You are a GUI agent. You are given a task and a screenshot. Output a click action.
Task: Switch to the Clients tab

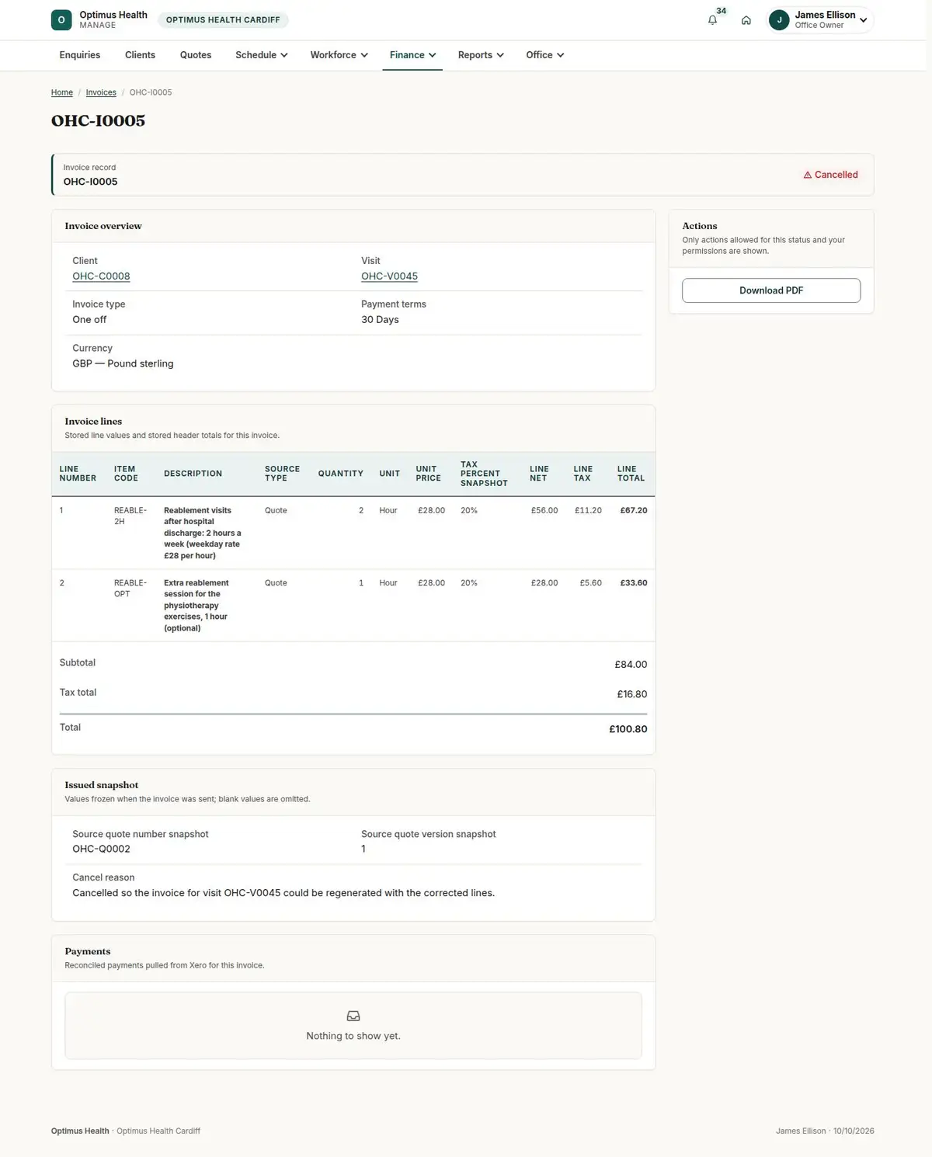[x=140, y=55]
